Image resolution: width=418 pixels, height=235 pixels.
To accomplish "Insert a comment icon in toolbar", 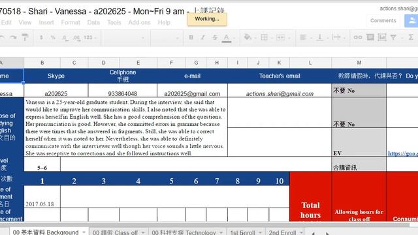I will (370, 37).
